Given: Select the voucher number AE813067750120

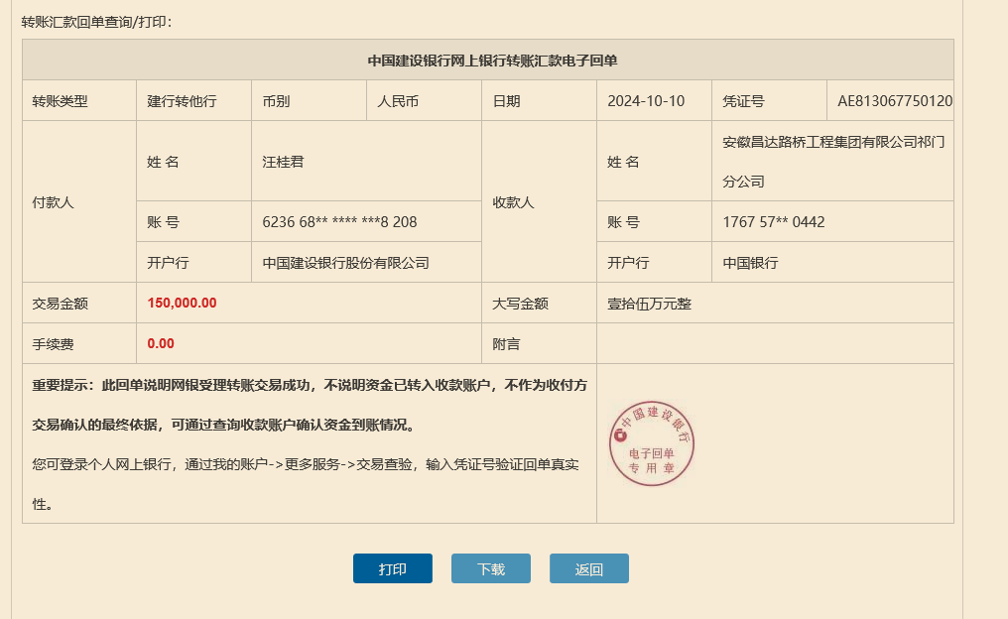Looking at the screenshot, I should click(894, 101).
